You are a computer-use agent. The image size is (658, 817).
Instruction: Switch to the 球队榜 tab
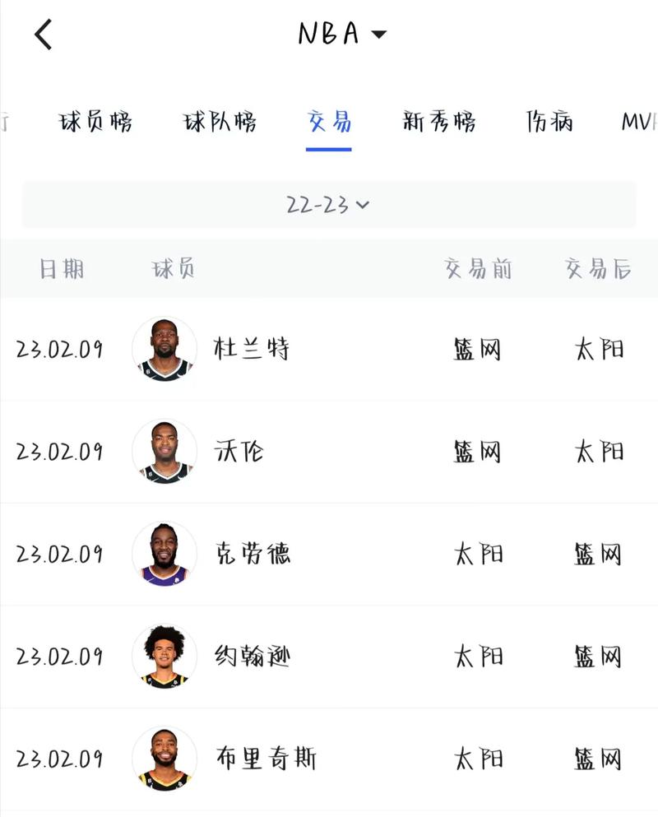[220, 123]
